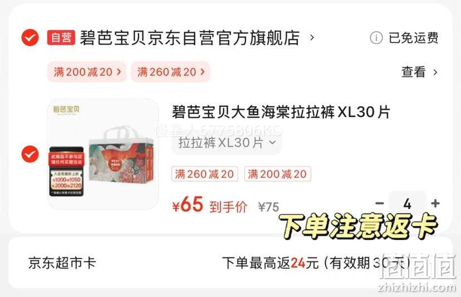461x297 pixels.
Task: Click the info icon beside 已免运费
Action: [x=376, y=38]
